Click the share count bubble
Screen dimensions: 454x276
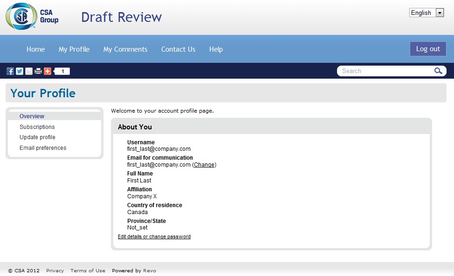pyautogui.click(x=62, y=71)
